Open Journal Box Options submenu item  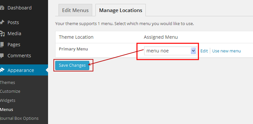tap(19, 118)
